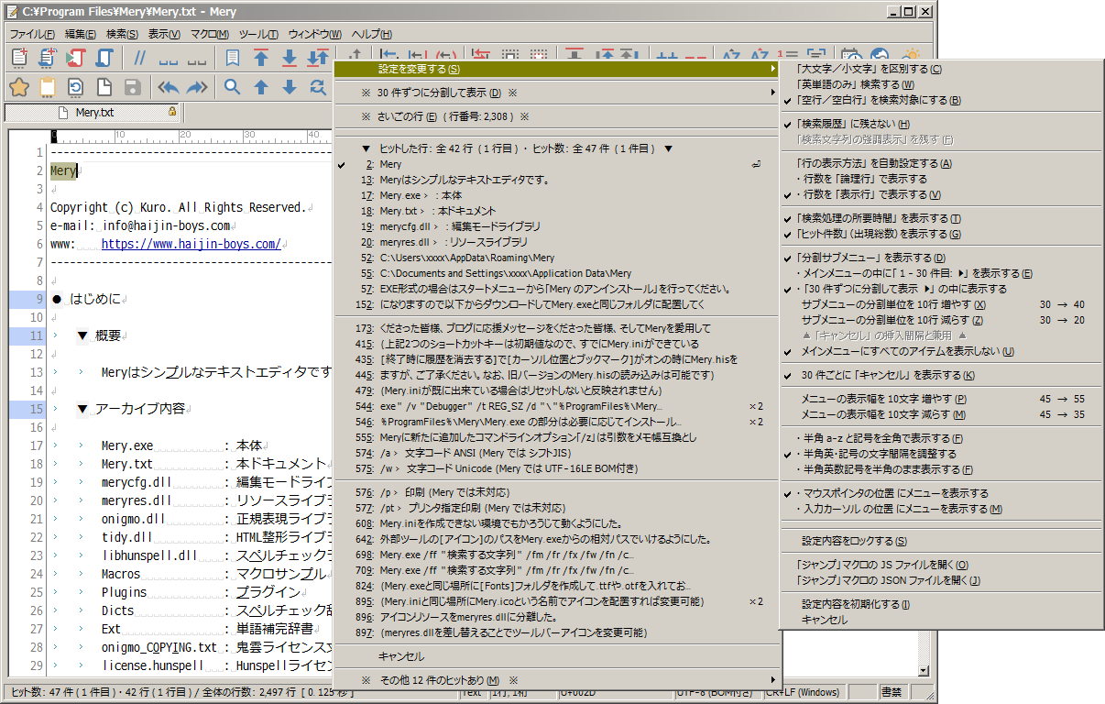Screen dimensions: 1105x704
Task: Click the plain blue down arrow icon
Action: tap(290, 87)
